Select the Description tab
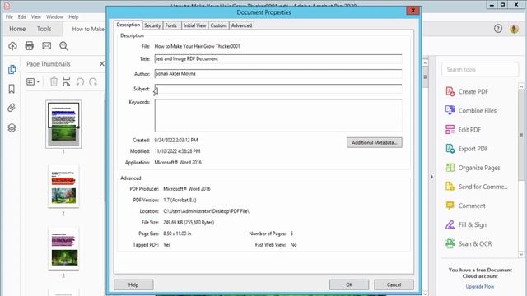 128,25
